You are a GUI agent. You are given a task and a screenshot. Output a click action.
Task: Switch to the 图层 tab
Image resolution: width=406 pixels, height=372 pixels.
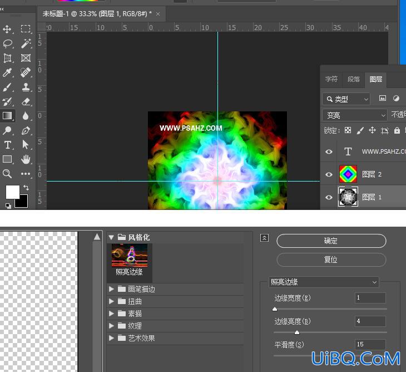click(x=376, y=79)
